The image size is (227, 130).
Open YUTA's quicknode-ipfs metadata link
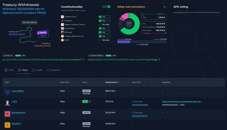(182, 101)
